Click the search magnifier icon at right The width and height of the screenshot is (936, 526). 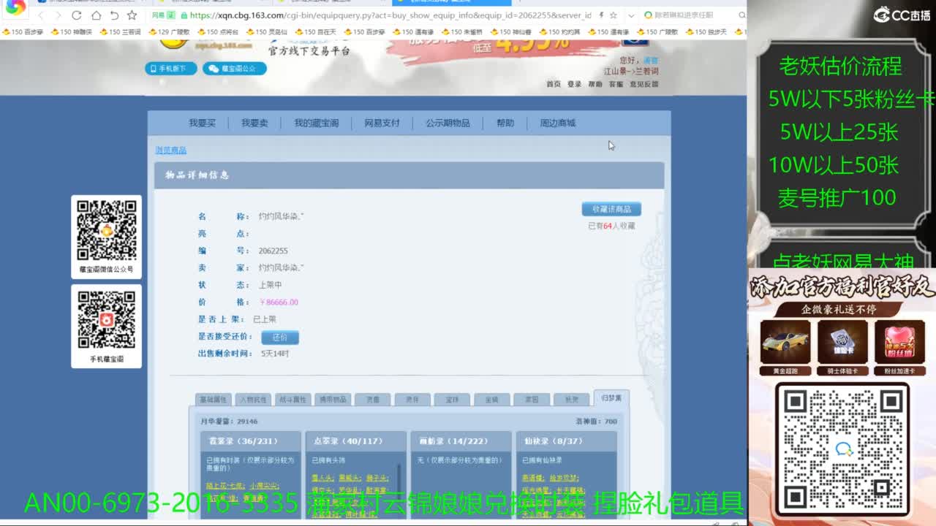[x=741, y=15]
